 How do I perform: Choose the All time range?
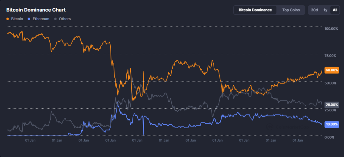point(335,10)
